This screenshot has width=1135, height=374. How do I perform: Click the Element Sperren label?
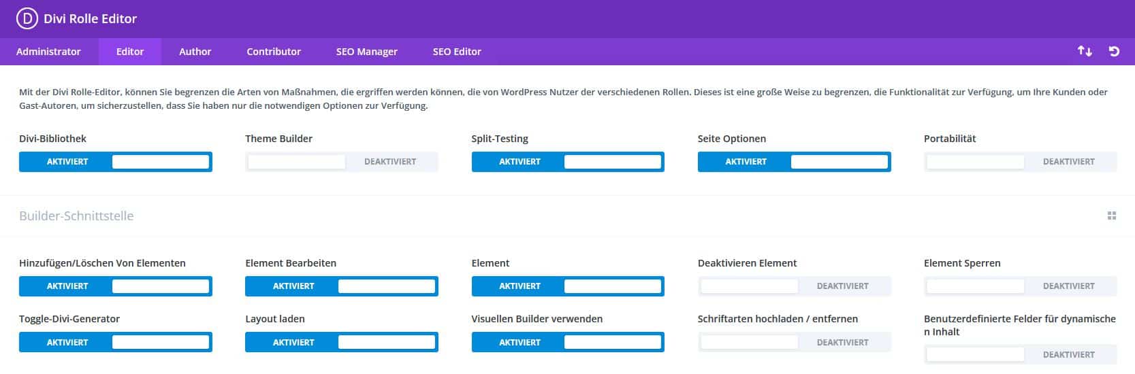coord(962,263)
